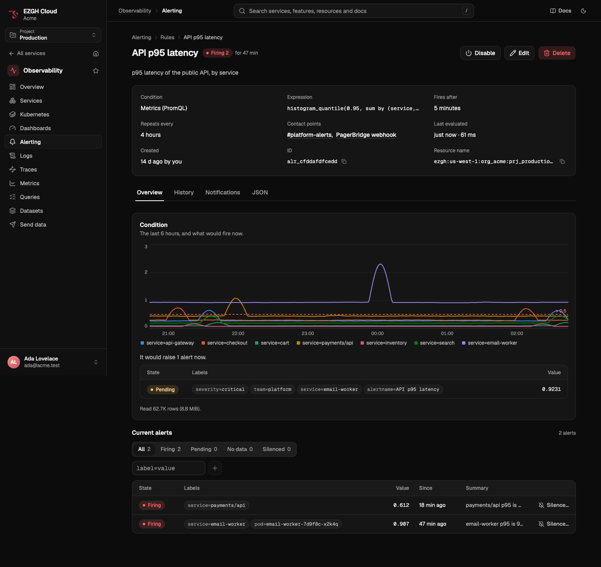
Task: Add a label filter with plus button
Action: tap(215, 468)
